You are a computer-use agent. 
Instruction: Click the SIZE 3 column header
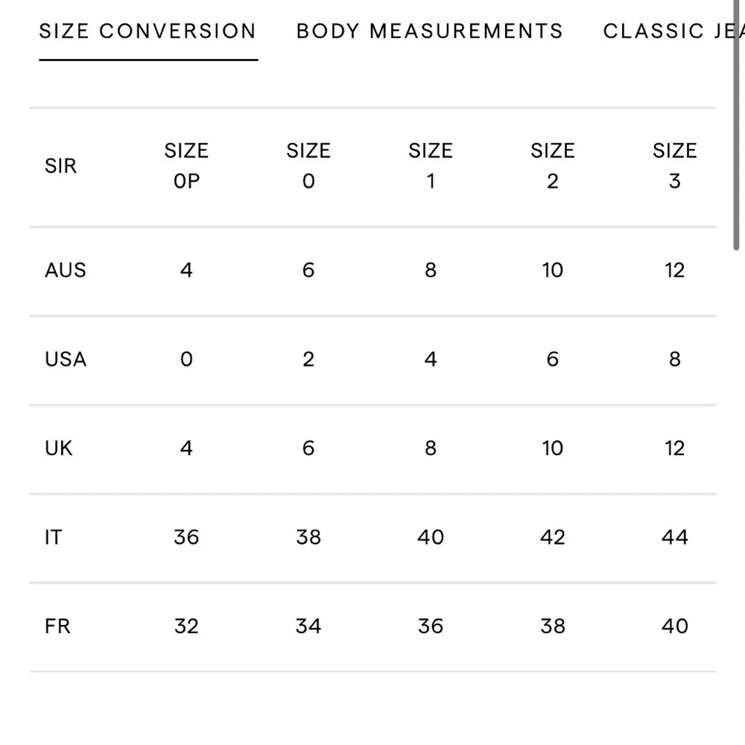(674, 166)
